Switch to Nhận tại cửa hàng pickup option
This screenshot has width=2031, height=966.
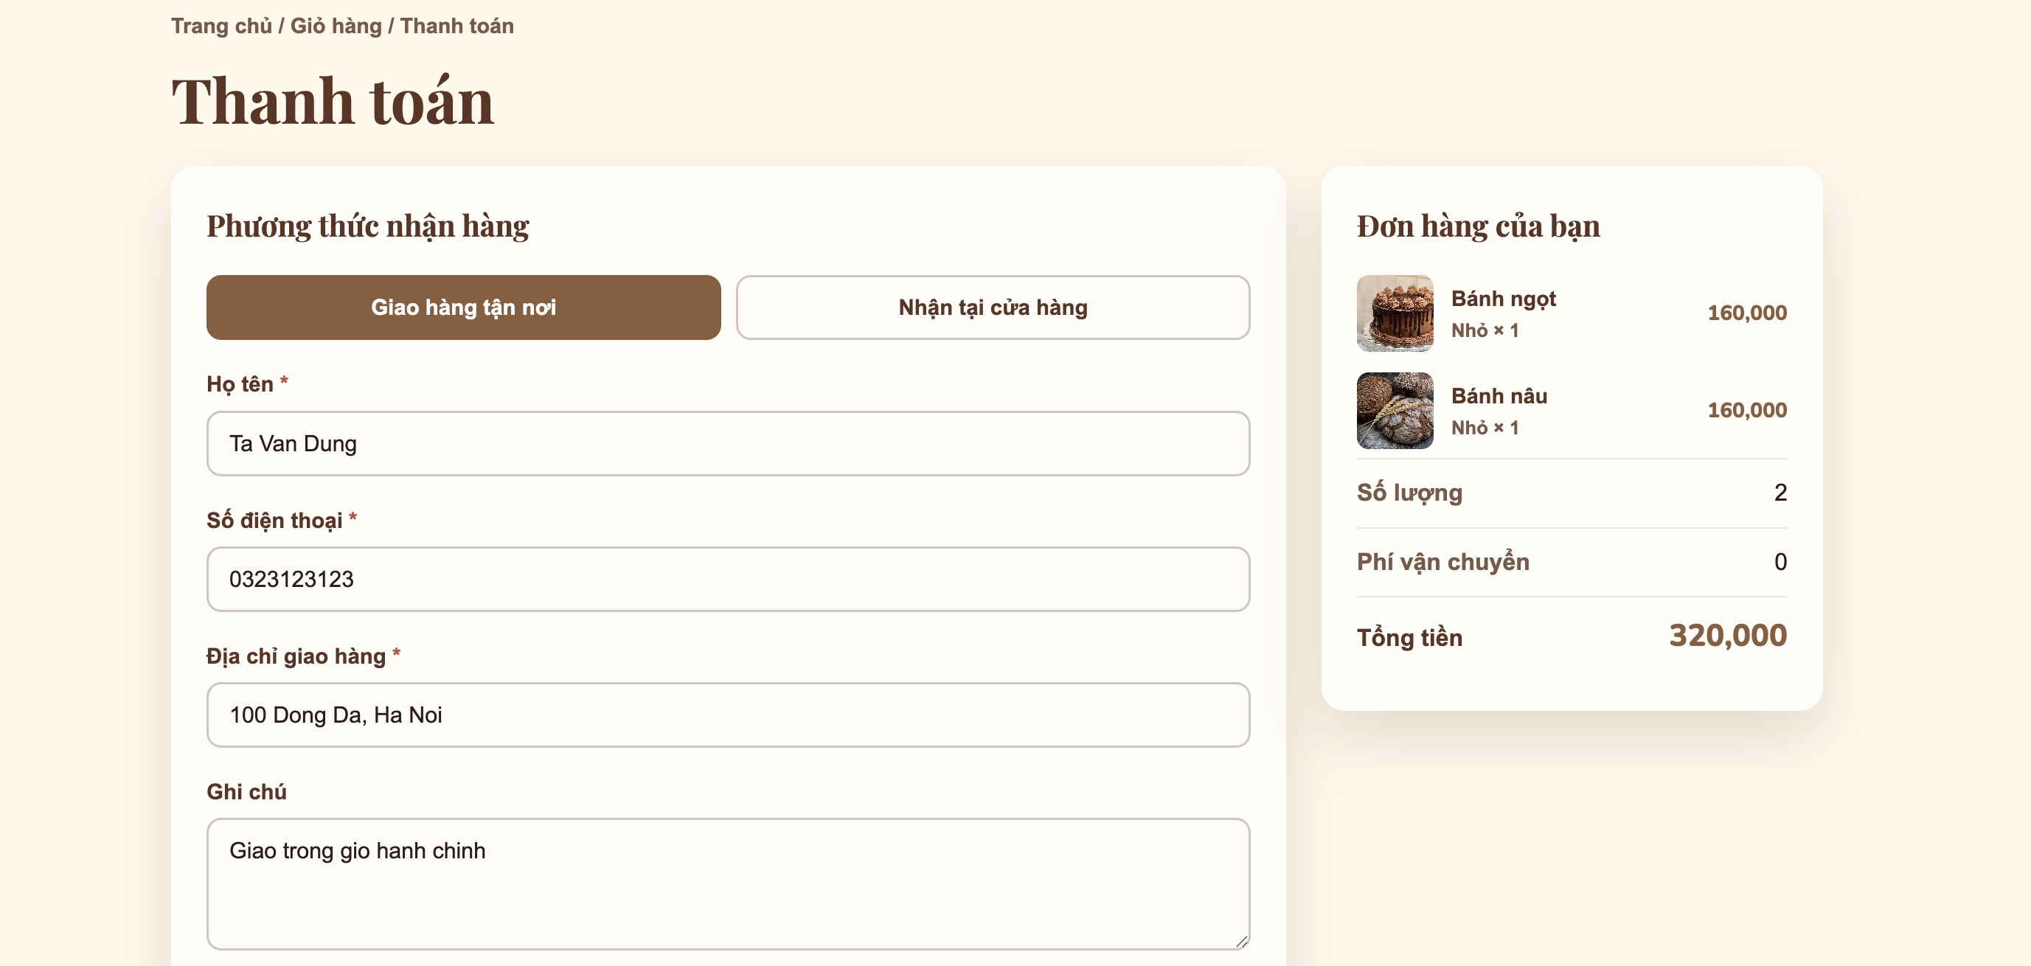tap(993, 307)
